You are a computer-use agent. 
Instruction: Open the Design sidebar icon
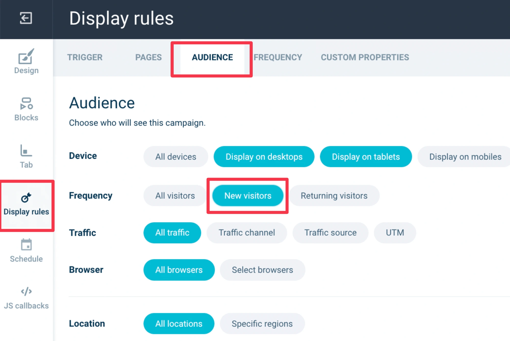[x=26, y=56]
